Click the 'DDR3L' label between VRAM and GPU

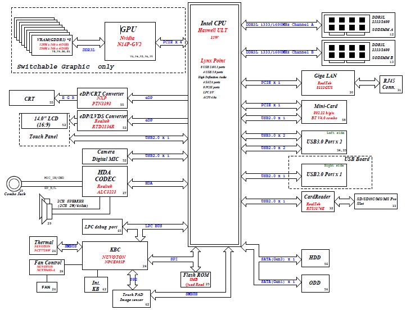pyautogui.click(x=88, y=50)
